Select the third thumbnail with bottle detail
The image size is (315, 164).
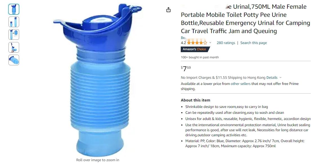pos(14,34)
